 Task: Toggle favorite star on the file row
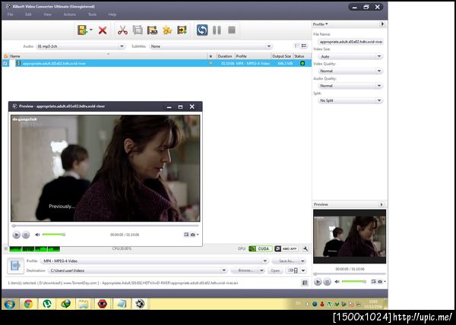coord(211,63)
